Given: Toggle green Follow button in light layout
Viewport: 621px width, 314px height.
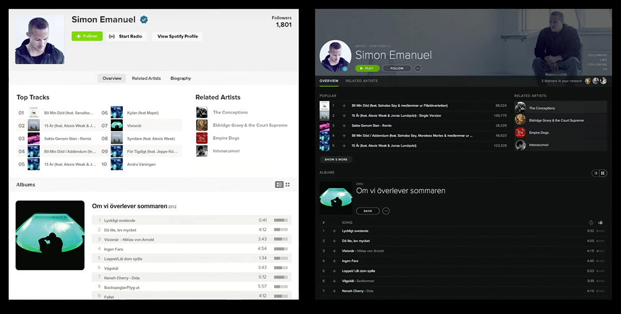Looking at the screenshot, I should pos(87,36).
